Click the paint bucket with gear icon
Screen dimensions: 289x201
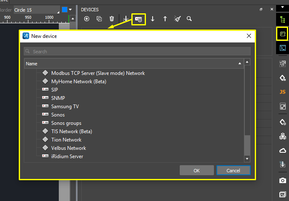[283, 122]
